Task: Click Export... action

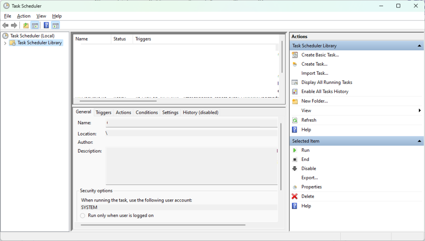Action: [310, 178]
